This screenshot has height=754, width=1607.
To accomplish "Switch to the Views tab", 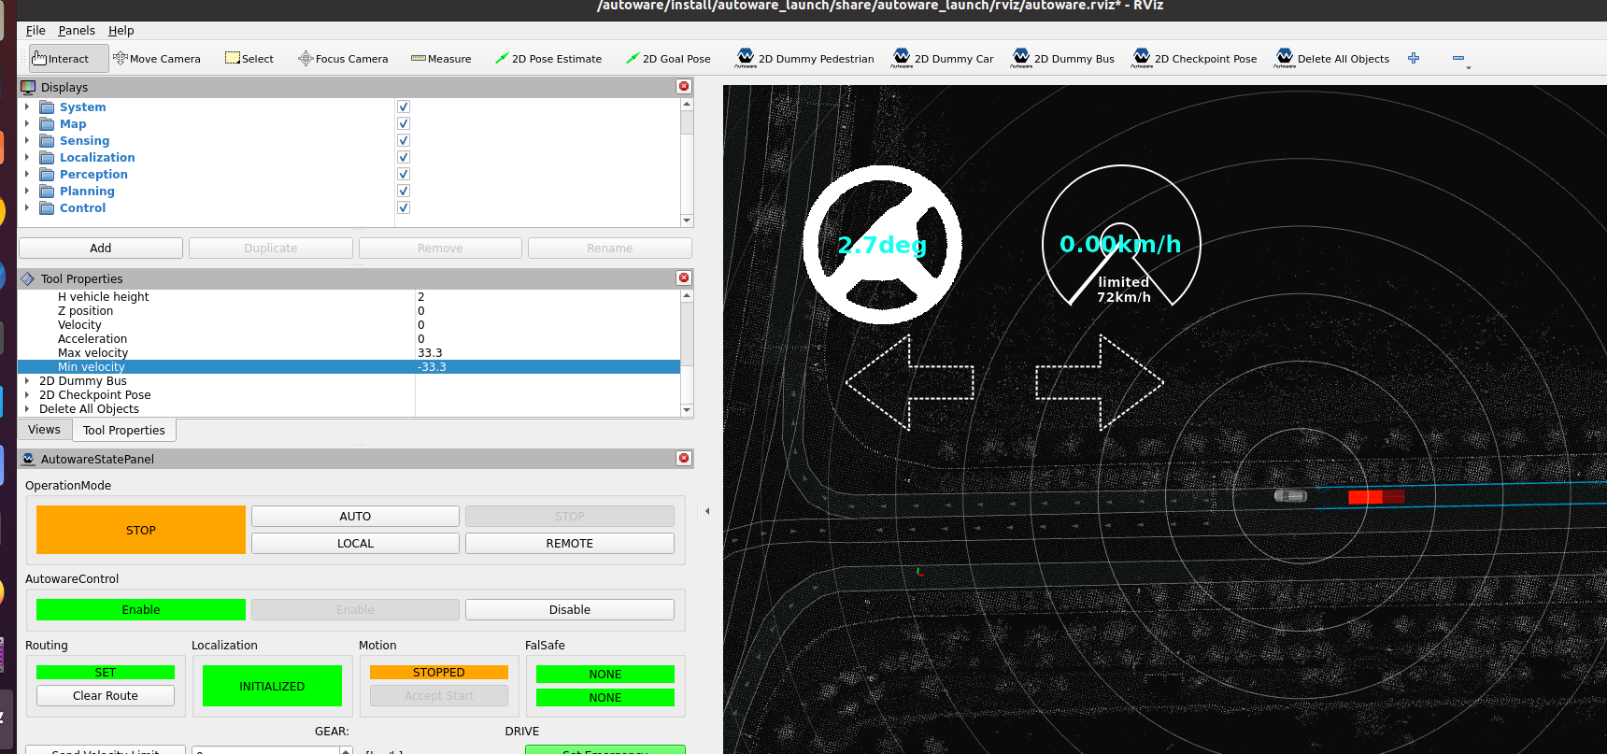I will click(x=44, y=430).
